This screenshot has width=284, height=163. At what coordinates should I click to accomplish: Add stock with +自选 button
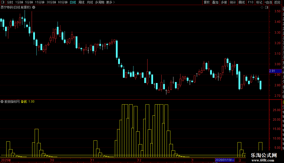[x=268, y=2]
